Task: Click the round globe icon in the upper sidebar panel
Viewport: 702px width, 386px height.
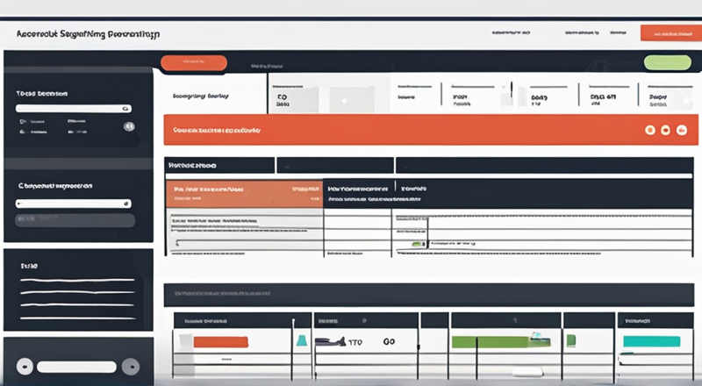Action: (x=129, y=126)
